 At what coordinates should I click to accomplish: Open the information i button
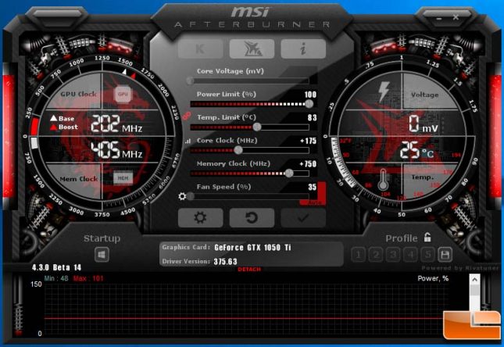303,49
